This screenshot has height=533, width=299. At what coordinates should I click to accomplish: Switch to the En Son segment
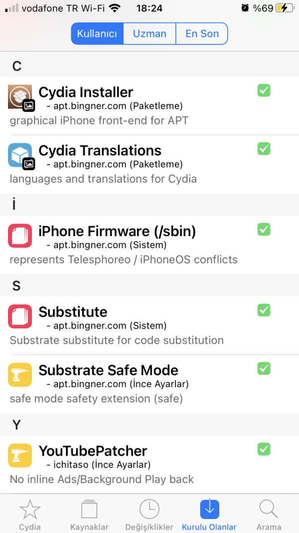point(202,34)
